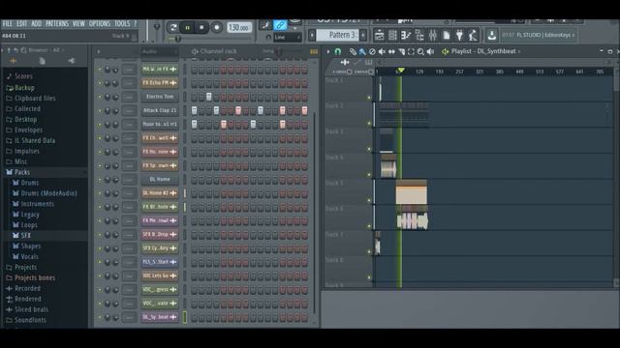This screenshot has width=620, height=348.
Task: Toggle the playlist snap magnet icon
Action: pyautogui.click(x=338, y=51)
